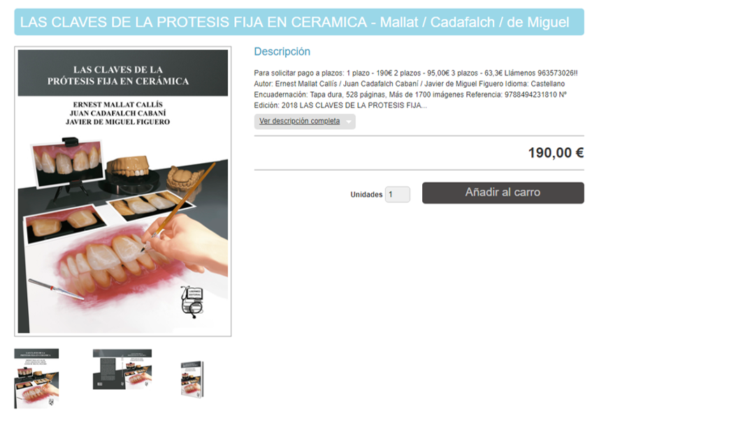Focus the Unidades quantity field
743x424 pixels.
point(397,195)
